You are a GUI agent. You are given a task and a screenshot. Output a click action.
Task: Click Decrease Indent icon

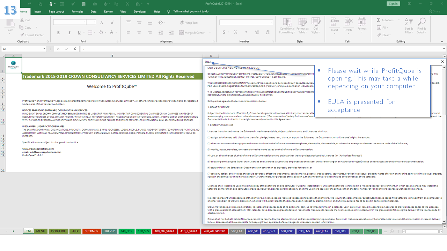point(161,32)
